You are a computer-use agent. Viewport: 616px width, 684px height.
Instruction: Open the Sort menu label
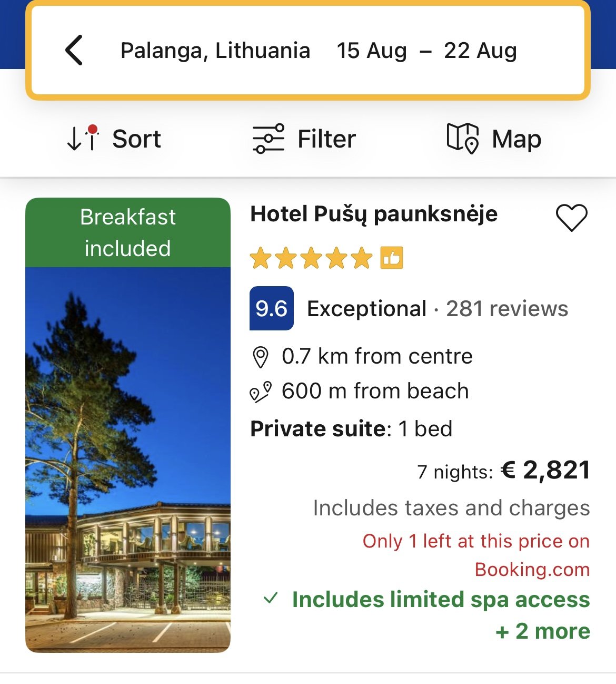click(136, 139)
